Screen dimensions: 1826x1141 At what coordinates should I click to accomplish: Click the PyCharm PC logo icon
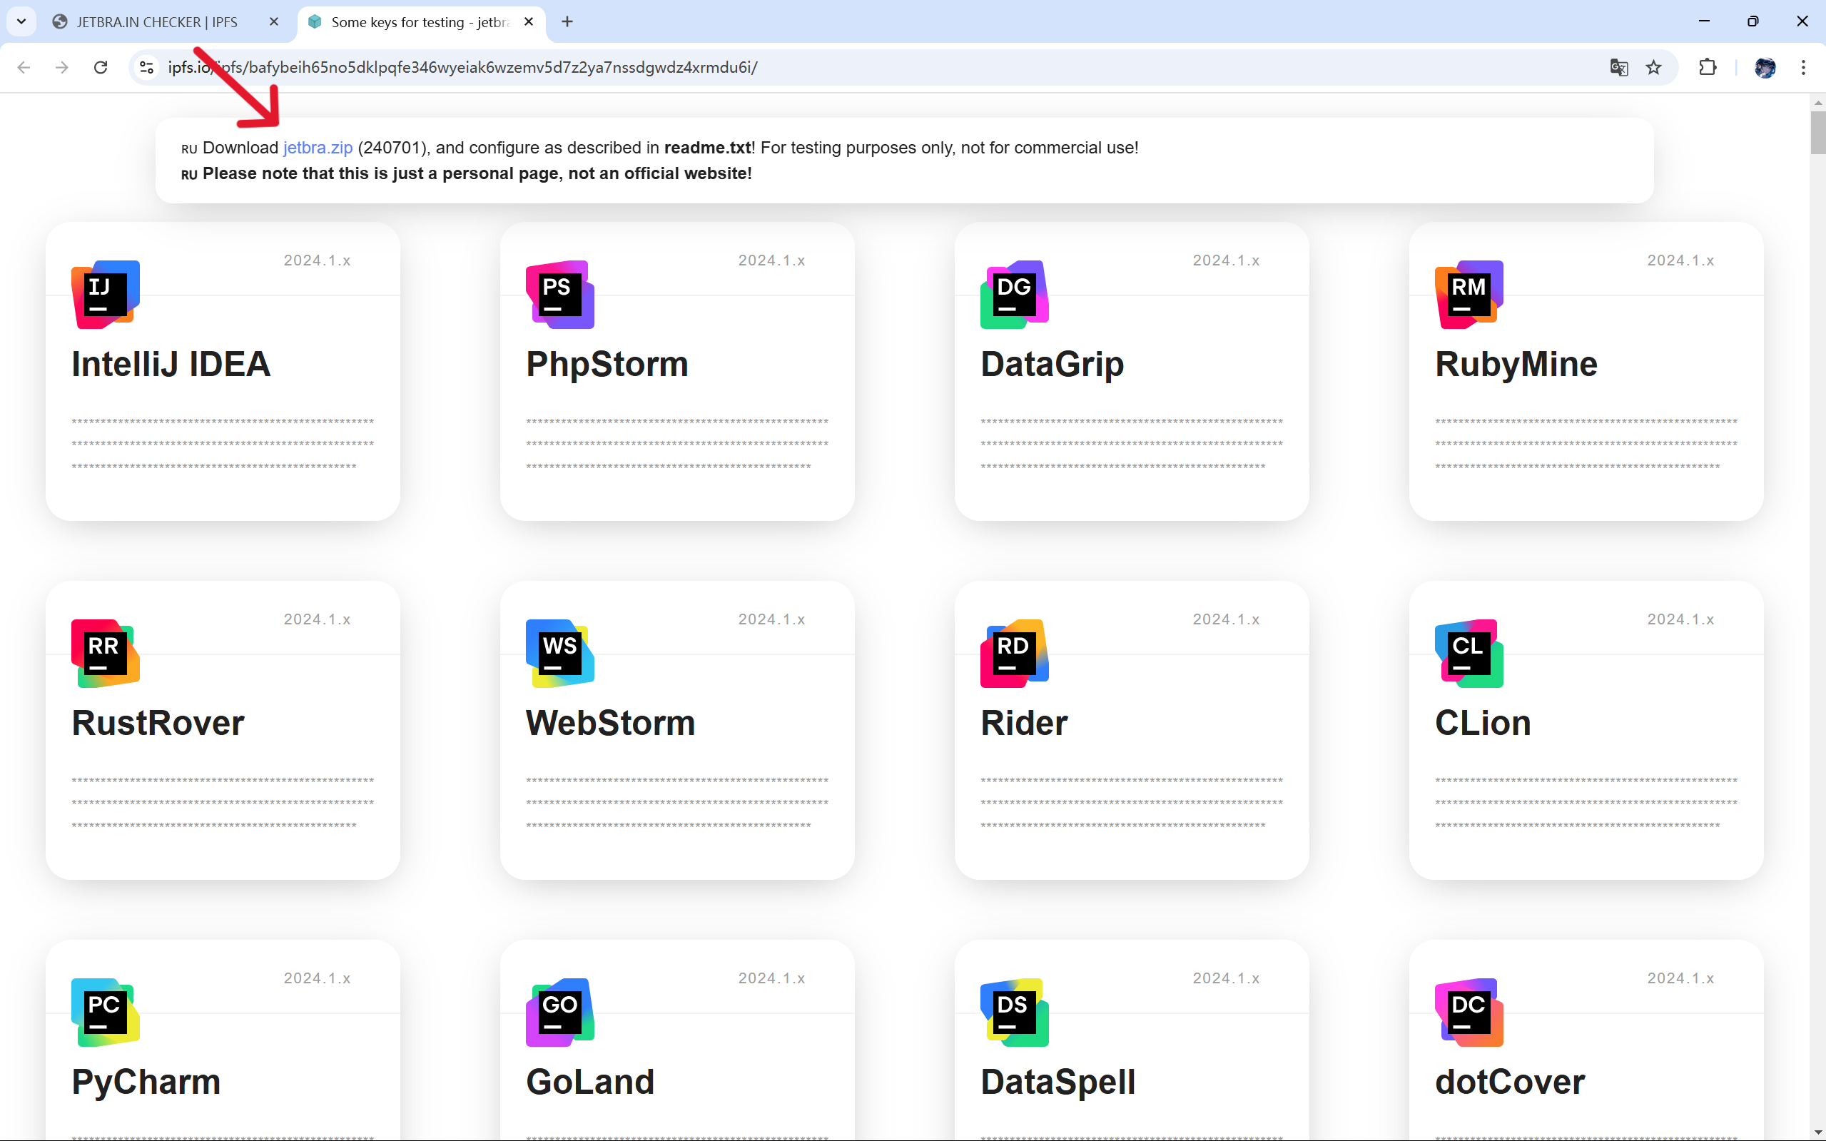106,1012
